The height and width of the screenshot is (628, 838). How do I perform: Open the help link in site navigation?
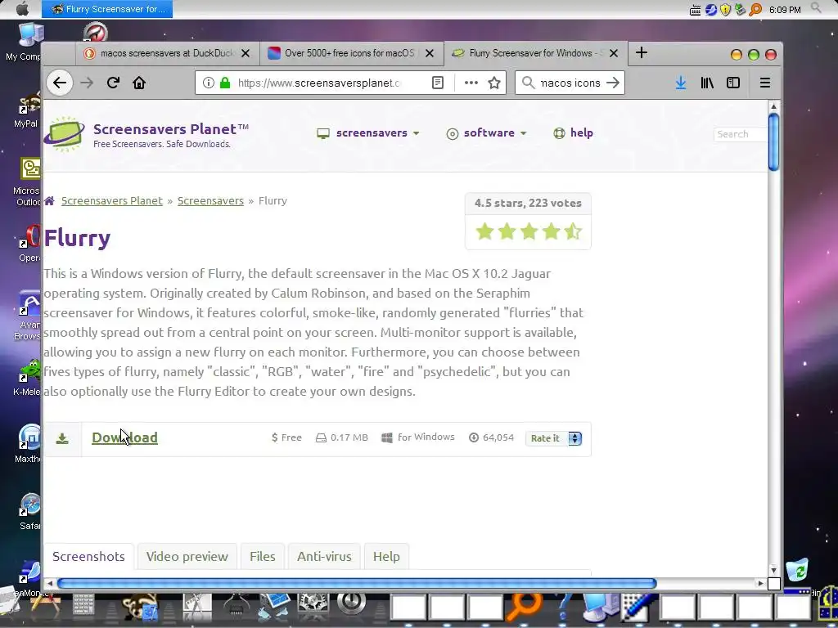coord(573,133)
